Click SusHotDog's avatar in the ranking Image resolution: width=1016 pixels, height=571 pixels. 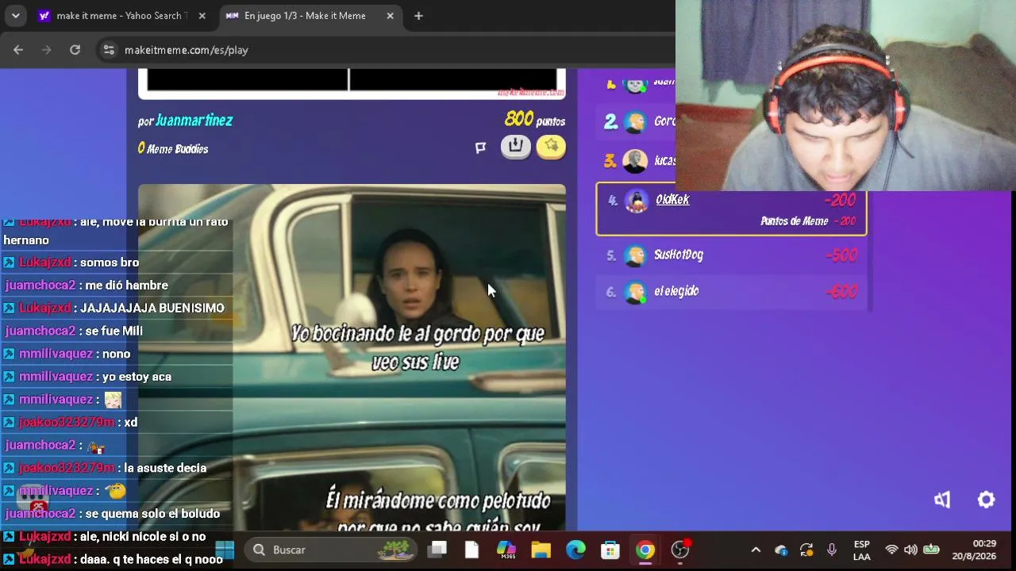[x=635, y=255]
